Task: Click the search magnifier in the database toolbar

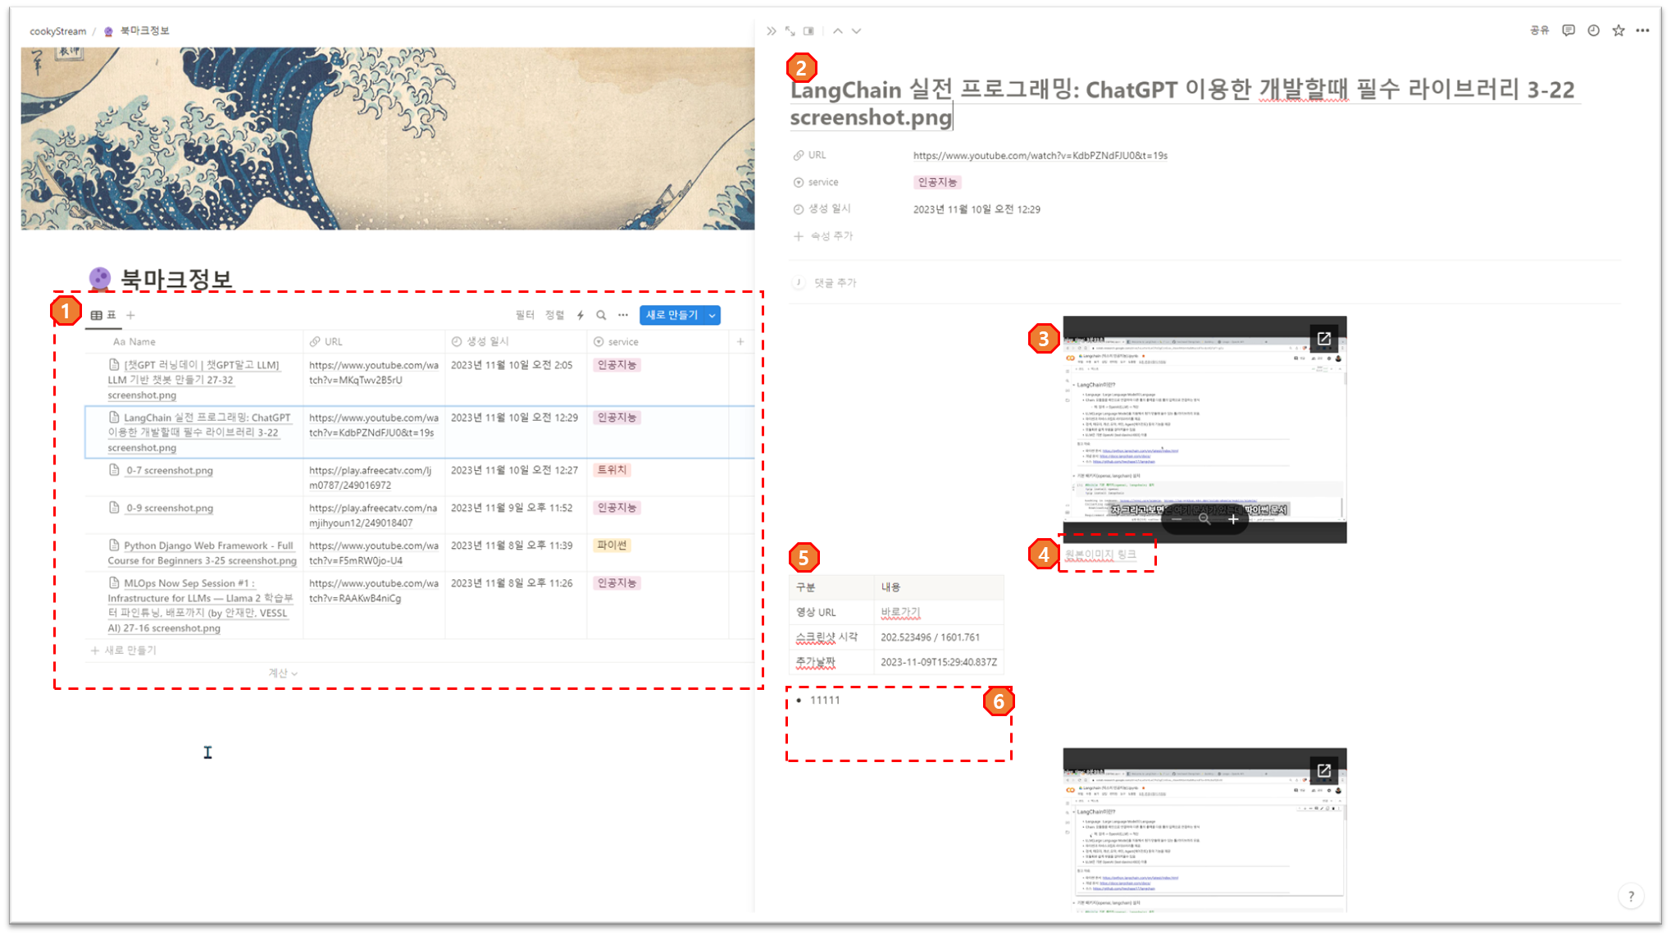Action: (601, 315)
